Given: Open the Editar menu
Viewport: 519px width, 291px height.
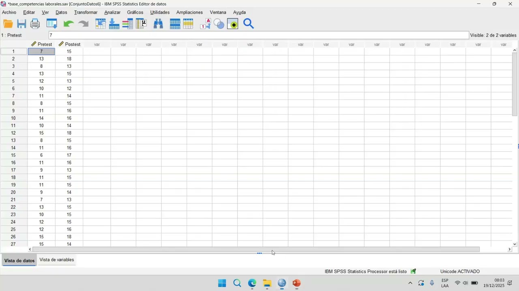Looking at the screenshot, I should pos(29,12).
